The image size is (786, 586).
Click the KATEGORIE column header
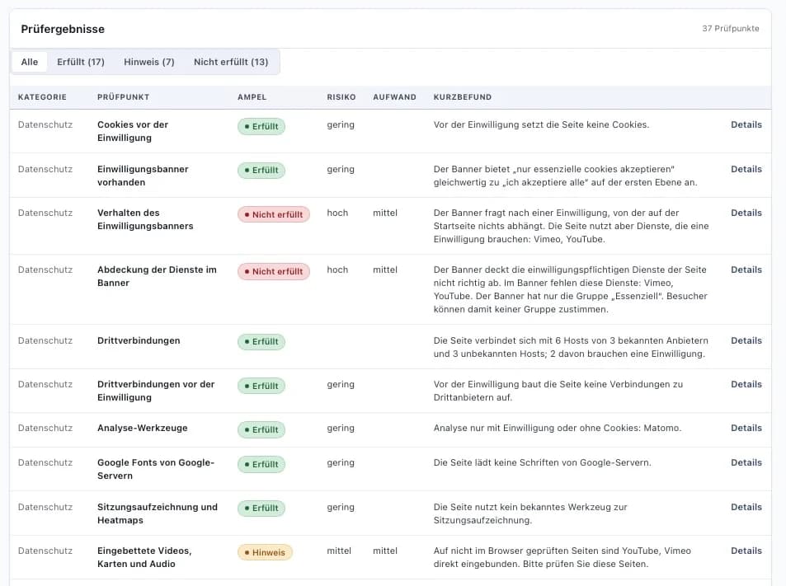pyautogui.click(x=42, y=97)
